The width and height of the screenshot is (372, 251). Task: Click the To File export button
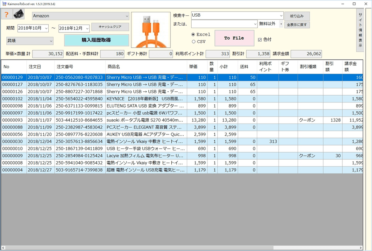[x=234, y=38]
